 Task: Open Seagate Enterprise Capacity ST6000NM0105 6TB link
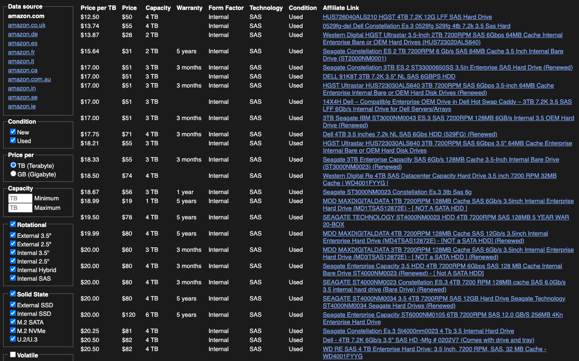coord(443,318)
